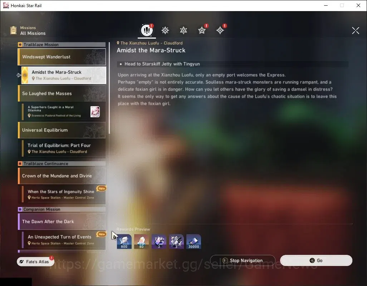Image resolution: width=367 pixels, height=286 pixels.
Task: Switch to the Trailblaze Continuance filter icon
Action: click(183, 30)
